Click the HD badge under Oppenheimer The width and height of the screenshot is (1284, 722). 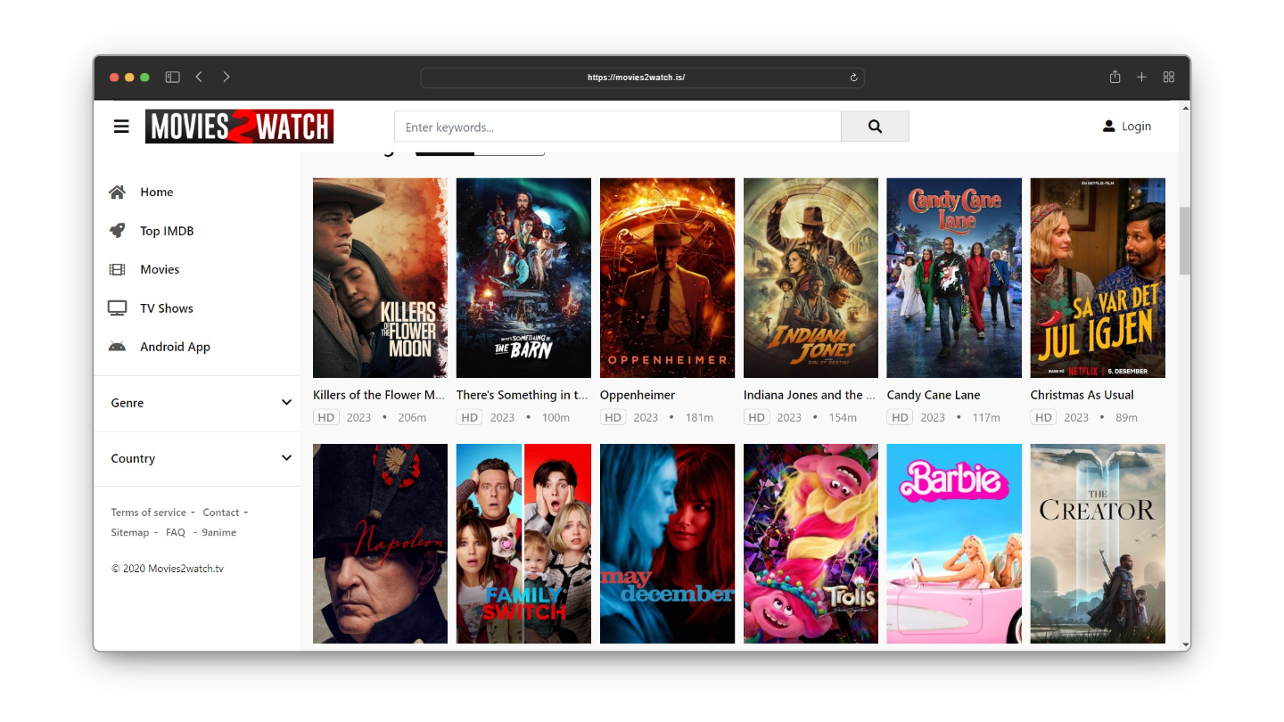(613, 417)
